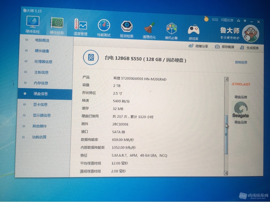Select 显卡信息 in sidebar
This screenshot has width=270, height=202.
tap(40, 104)
